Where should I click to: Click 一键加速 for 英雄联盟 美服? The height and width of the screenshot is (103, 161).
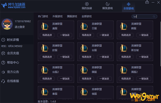65,35
